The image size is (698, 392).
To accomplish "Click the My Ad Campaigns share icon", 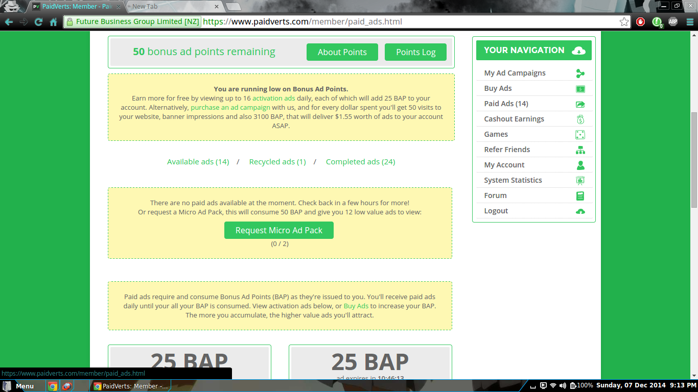I will tap(580, 73).
